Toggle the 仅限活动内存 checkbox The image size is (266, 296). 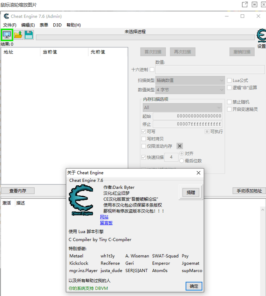(x=143, y=146)
